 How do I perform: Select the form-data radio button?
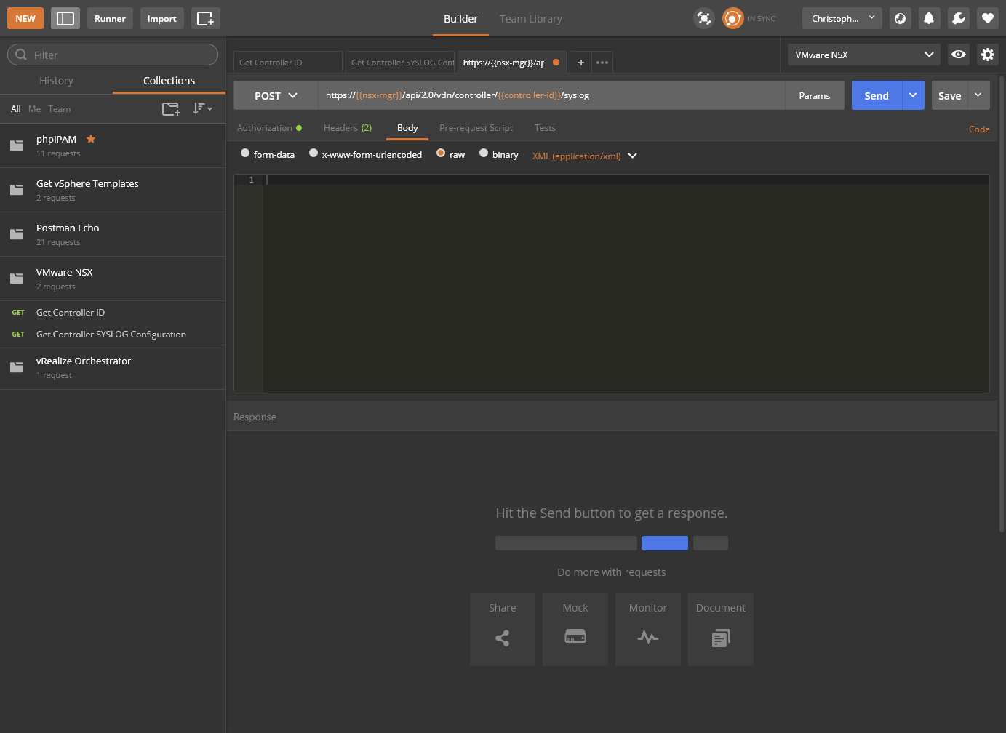(245, 153)
